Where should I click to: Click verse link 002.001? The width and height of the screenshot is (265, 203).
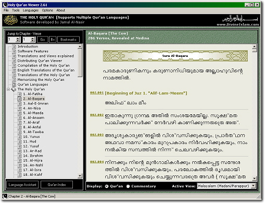[x=97, y=93]
